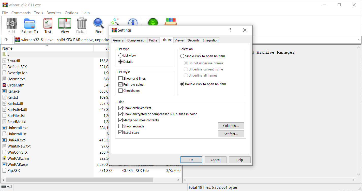Open the Options menu
The width and height of the screenshot is (362, 191).
coord(71,13)
